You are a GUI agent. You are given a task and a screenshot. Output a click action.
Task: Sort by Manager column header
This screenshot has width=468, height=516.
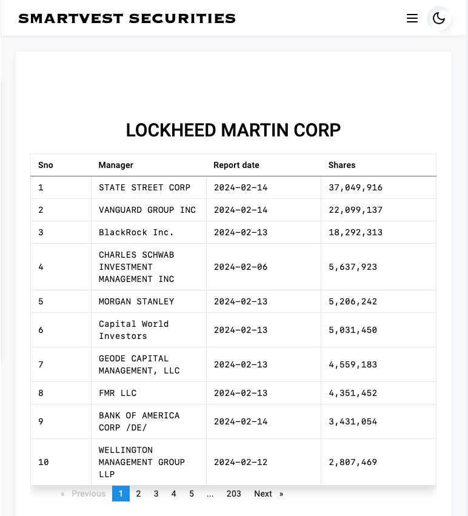116,165
